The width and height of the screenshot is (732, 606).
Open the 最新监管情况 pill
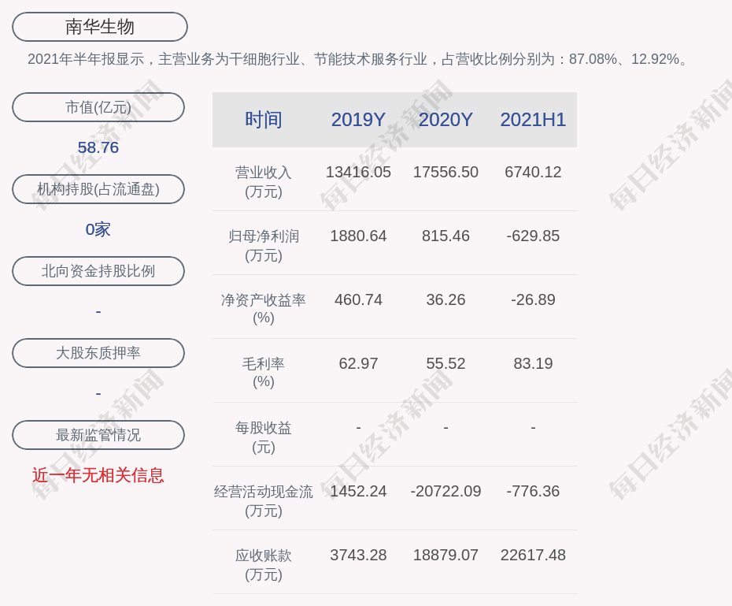pos(98,435)
